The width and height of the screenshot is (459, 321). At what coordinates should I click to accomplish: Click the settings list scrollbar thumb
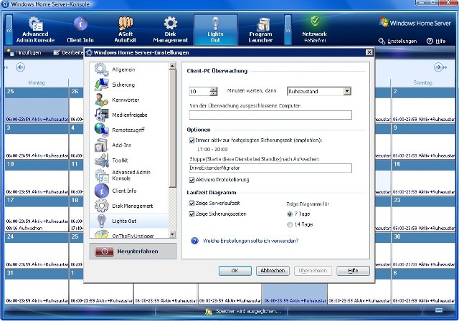click(172, 129)
